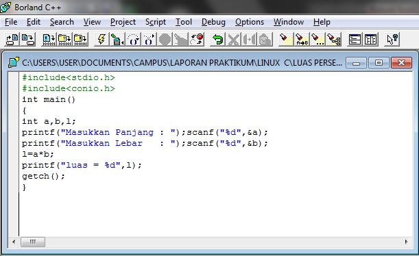This screenshot has height=256, width=419.
Task: Click the greyed Copy icon
Action: click(250, 40)
